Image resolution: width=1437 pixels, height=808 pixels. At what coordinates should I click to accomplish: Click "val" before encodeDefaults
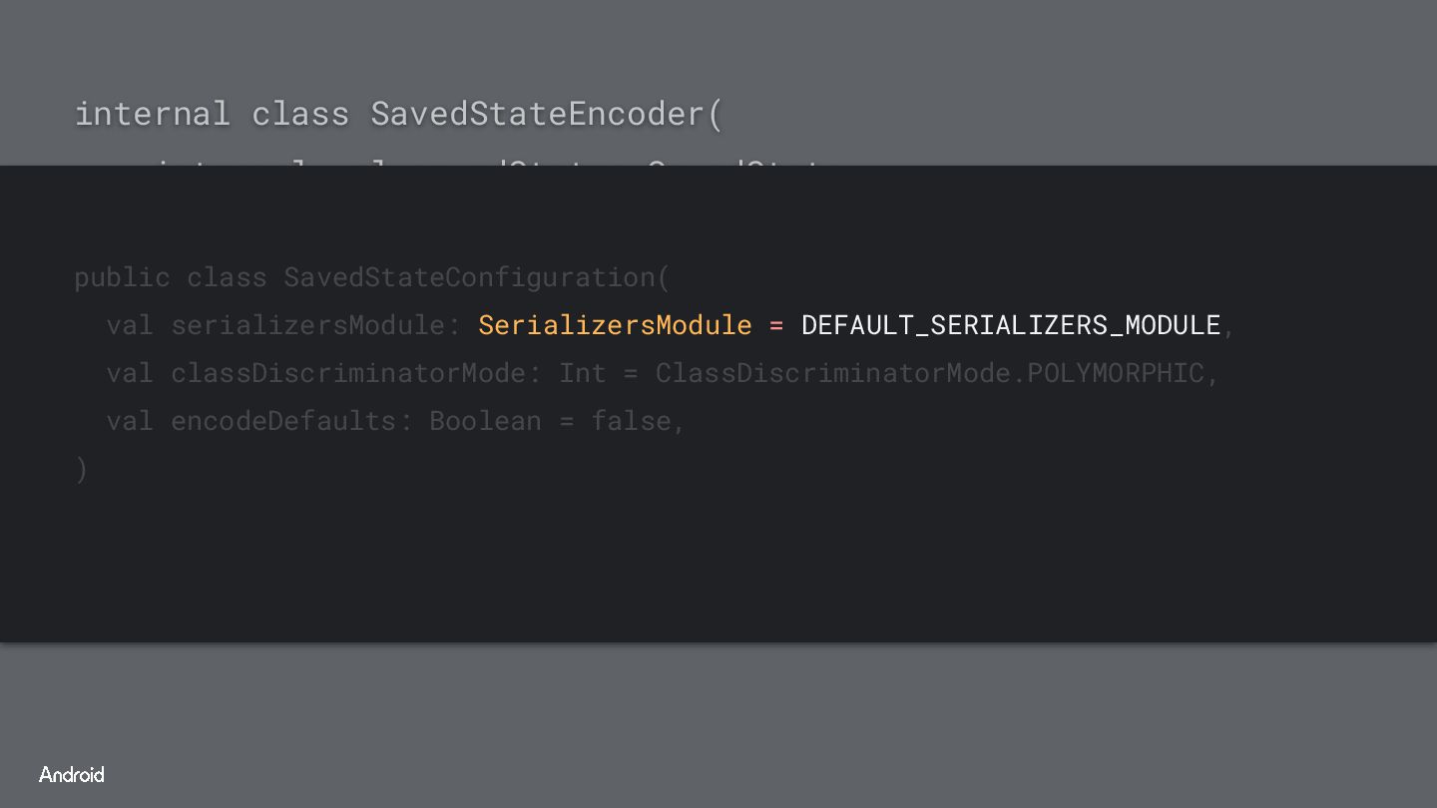[x=130, y=421]
